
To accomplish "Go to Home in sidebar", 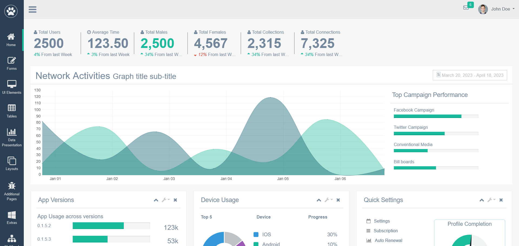I will pyautogui.click(x=11, y=40).
